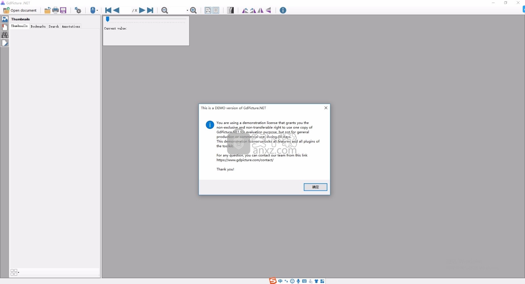
Task: Toggle the punctuation mode icon
Action: [x=286, y=281]
